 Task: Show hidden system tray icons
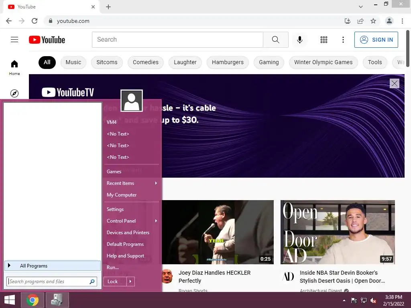click(x=344, y=300)
